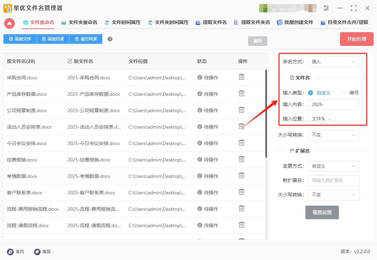Expand the 变更方式 dropdown under 扩展名
The image size is (377, 260).
(333, 166)
